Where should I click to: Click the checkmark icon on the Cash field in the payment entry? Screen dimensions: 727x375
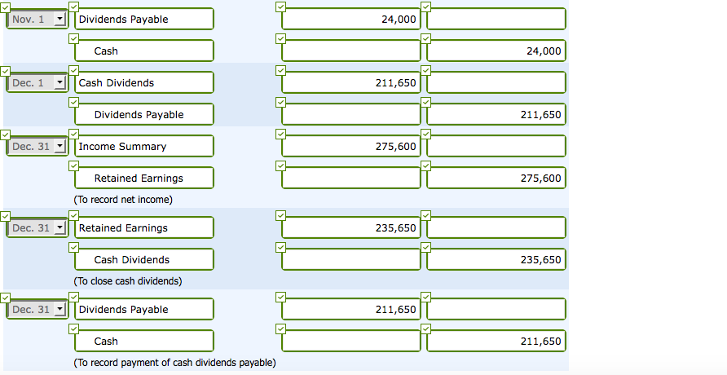73,329
